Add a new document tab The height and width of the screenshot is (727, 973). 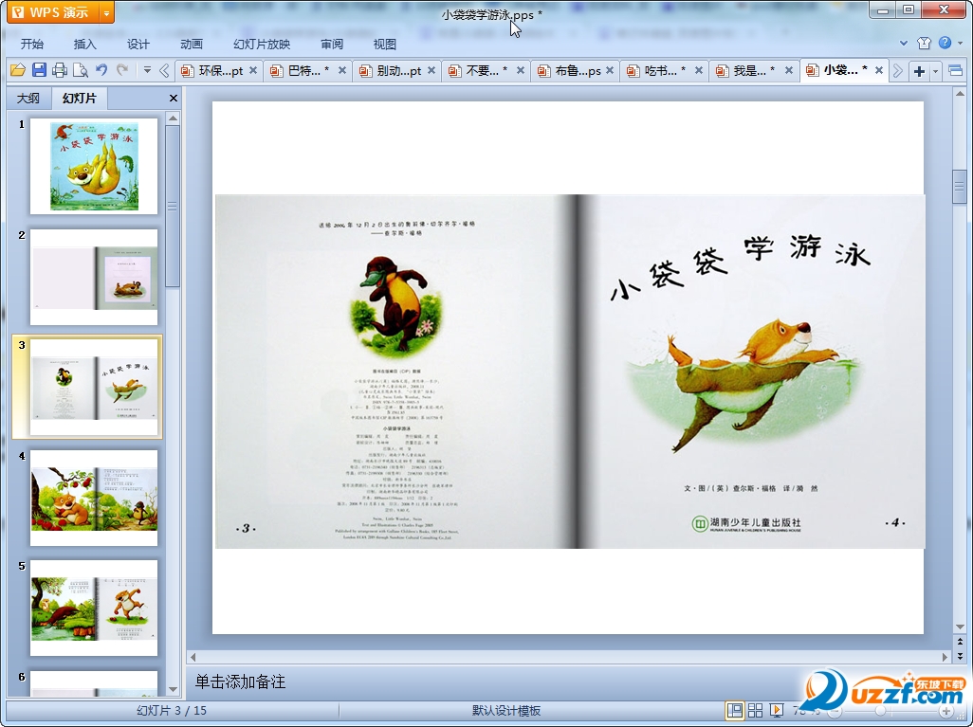pyautogui.click(x=919, y=71)
